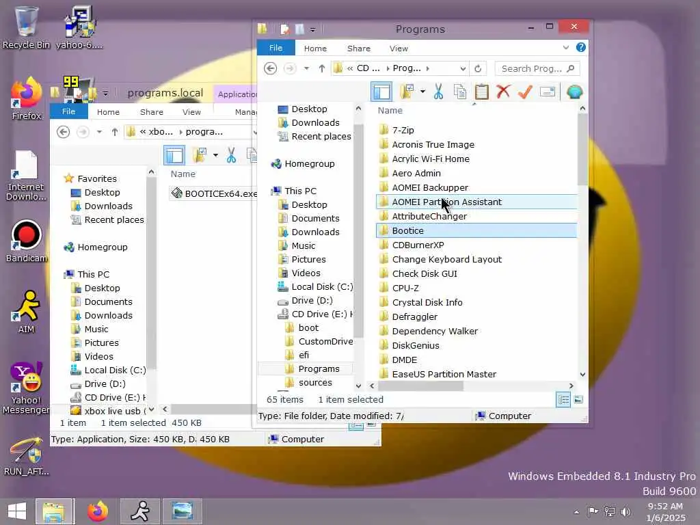
Task: Click the volume icon in system tray
Action: point(626,511)
